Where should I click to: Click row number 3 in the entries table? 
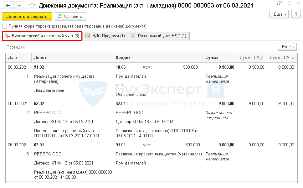coord(28,154)
